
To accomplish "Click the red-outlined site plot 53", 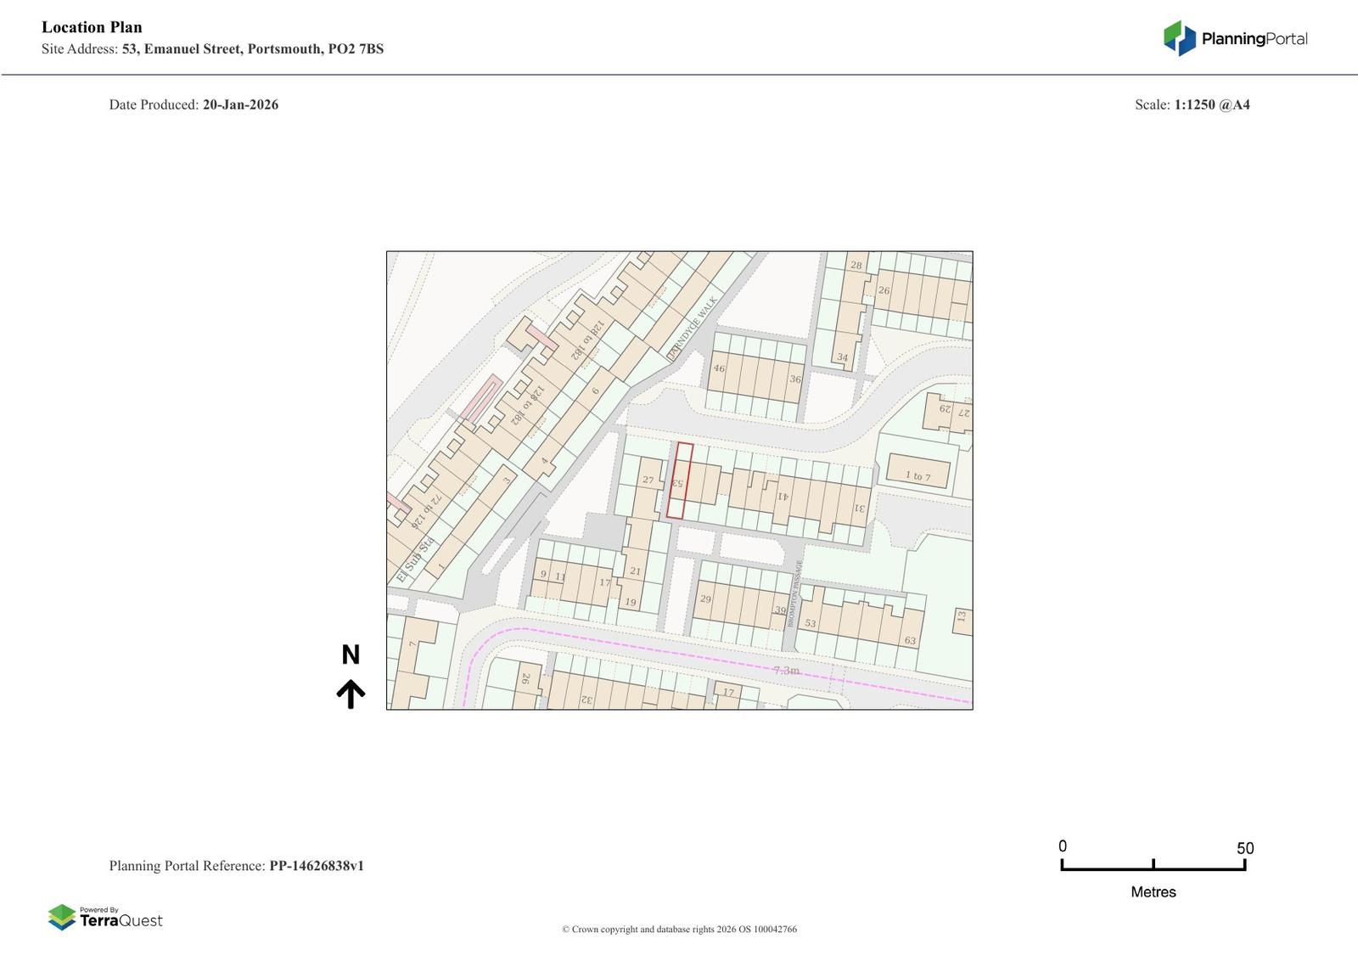I will coord(679,480).
